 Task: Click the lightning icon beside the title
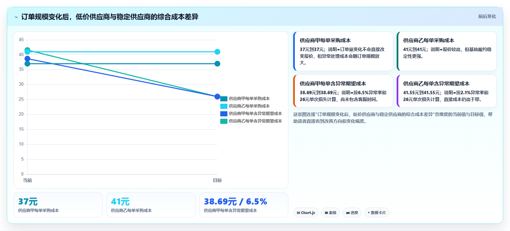[x=16, y=17]
